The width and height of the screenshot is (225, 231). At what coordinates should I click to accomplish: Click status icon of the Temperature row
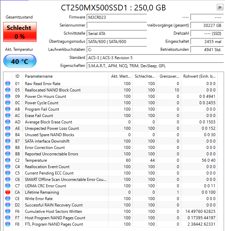8,160
